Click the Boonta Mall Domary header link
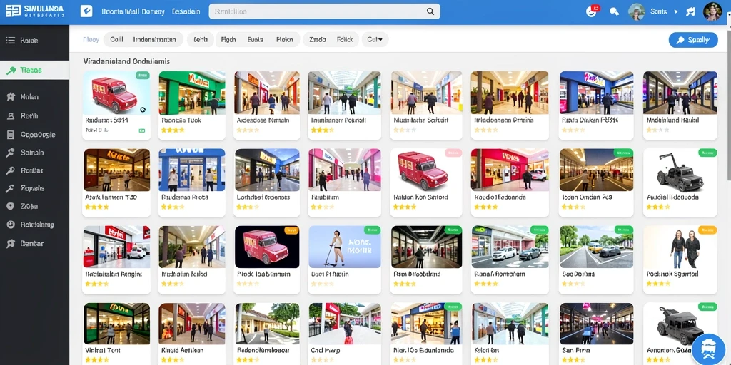 [x=133, y=11]
